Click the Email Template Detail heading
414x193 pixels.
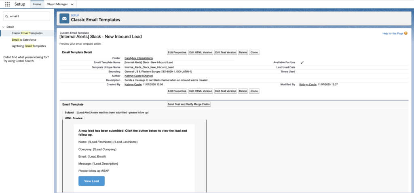pyautogui.click(x=77, y=52)
